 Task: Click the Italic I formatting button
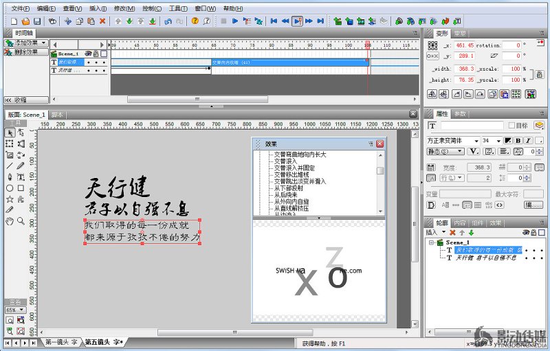click(x=529, y=141)
